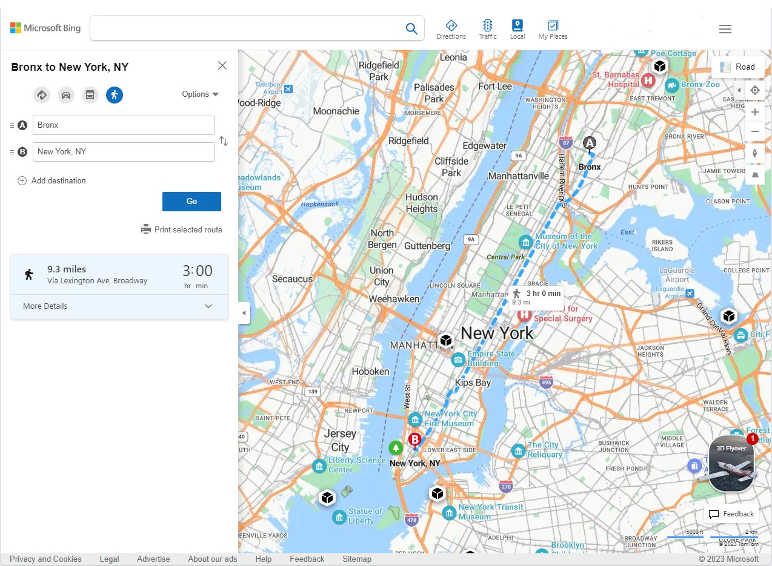Print the selected route

point(182,229)
